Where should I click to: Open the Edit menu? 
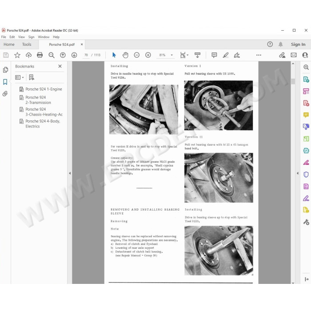12,37
